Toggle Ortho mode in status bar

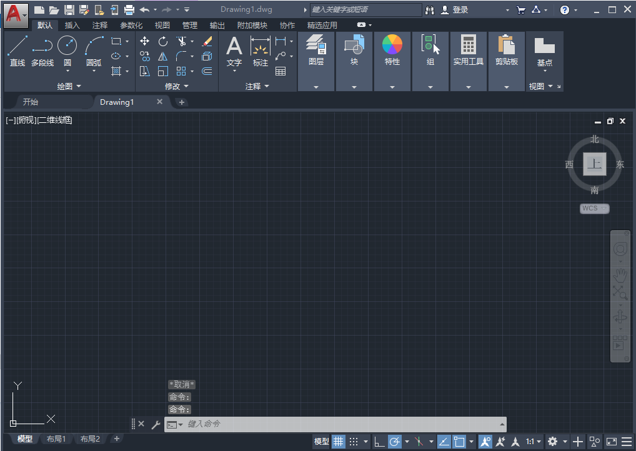[379, 441]
